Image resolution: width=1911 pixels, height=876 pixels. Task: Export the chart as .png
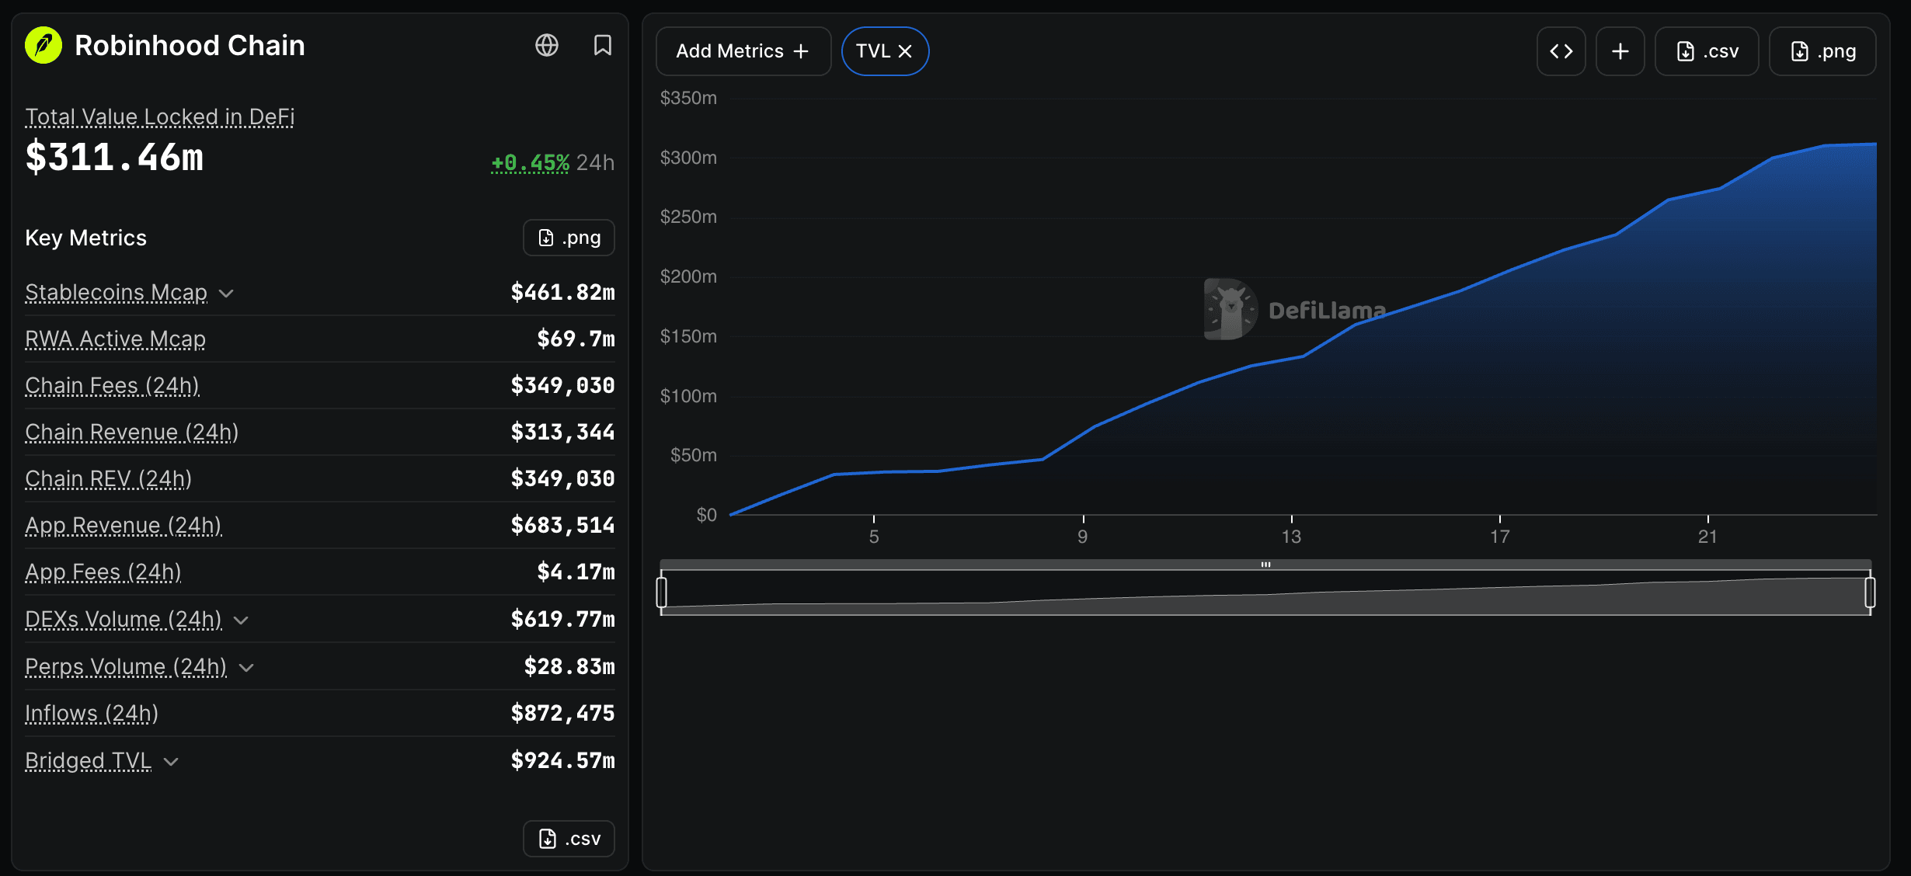1822,51
